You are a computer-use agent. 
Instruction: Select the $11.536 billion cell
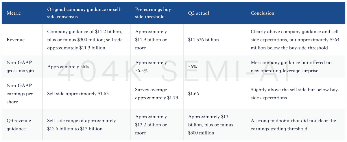203,40
